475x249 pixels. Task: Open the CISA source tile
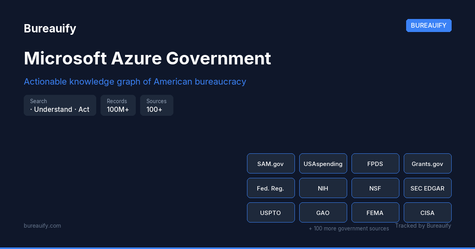point(427,213)
